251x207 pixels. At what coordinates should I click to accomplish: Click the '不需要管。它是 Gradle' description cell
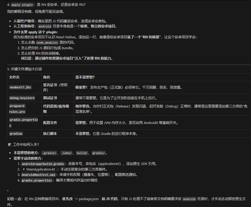[x=162, y=134]
